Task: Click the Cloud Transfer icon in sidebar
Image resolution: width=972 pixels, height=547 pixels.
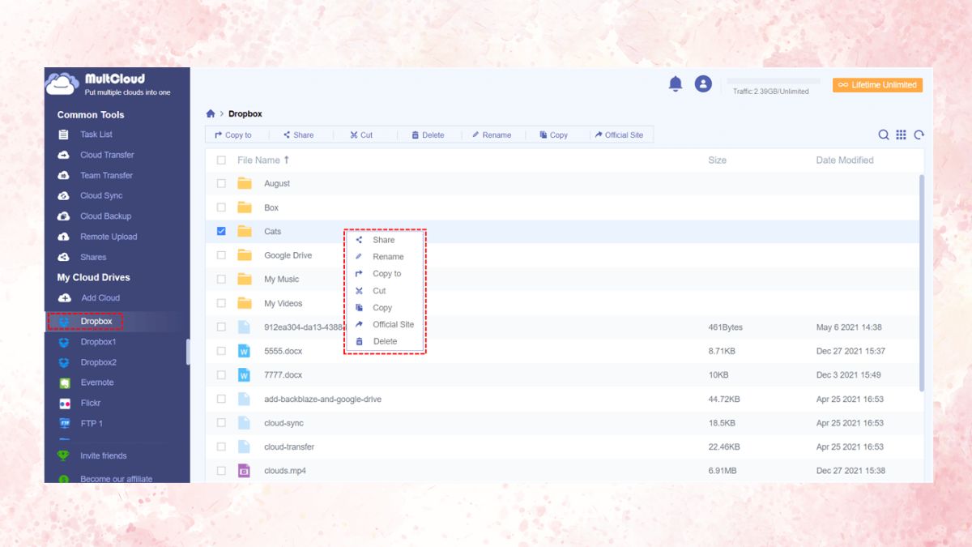Action: click(x=63, y=155)
